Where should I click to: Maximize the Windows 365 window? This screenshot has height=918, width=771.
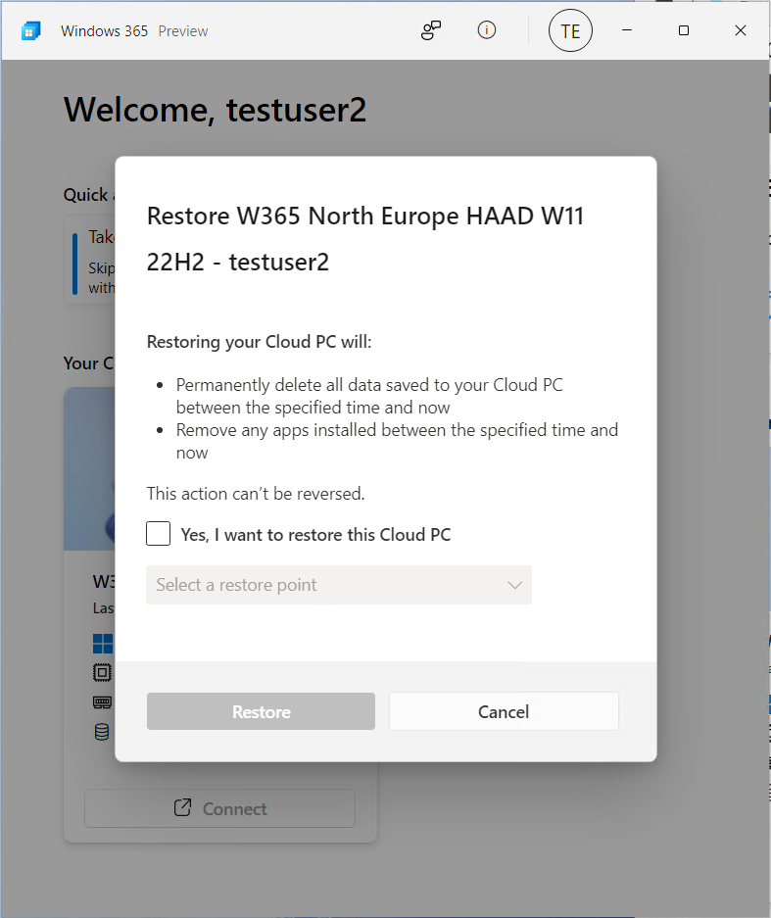point(683,29)
